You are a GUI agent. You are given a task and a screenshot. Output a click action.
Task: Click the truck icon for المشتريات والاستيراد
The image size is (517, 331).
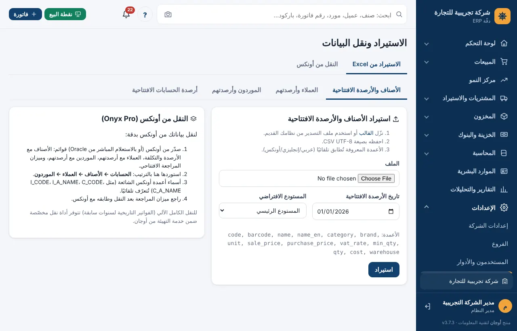pos(504,98)
